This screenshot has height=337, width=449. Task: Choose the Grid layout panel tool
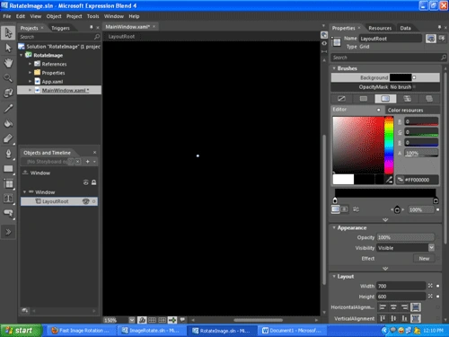coord(8,184)
